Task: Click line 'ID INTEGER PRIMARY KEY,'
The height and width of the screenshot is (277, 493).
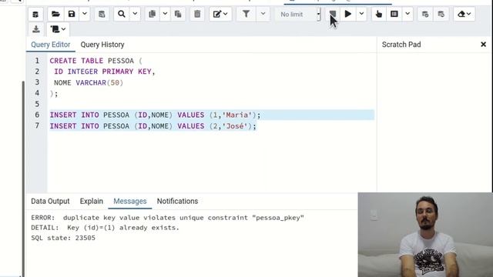Action: (x=105, y=72)
